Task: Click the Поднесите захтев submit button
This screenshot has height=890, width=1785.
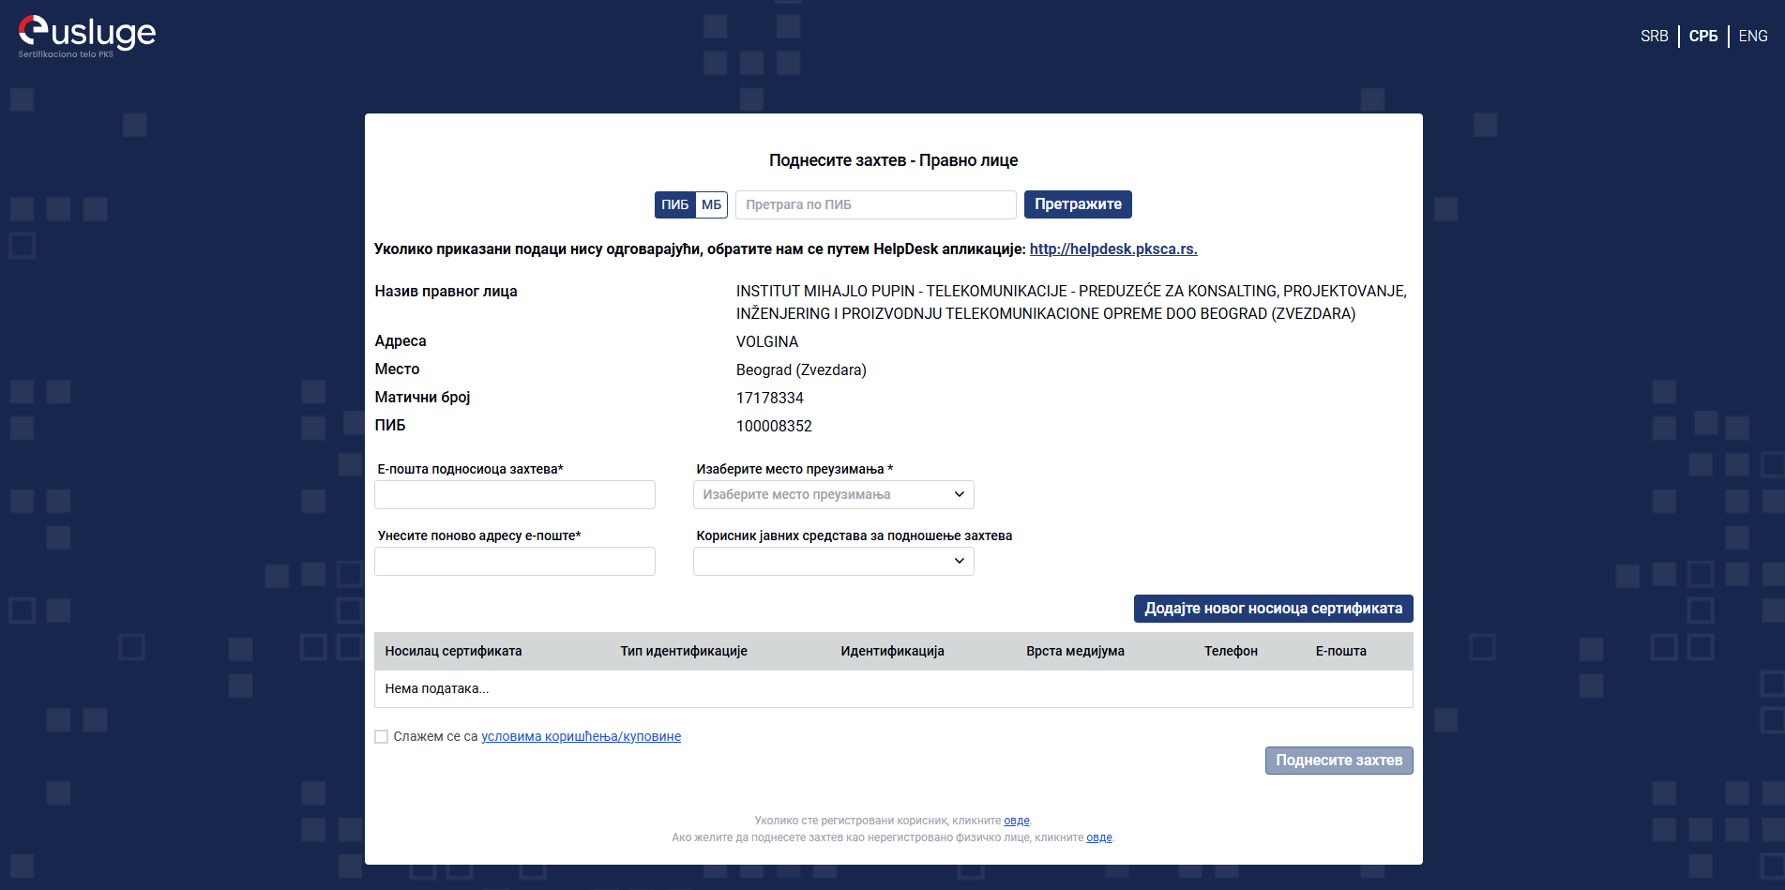Action: [1339, 761]
